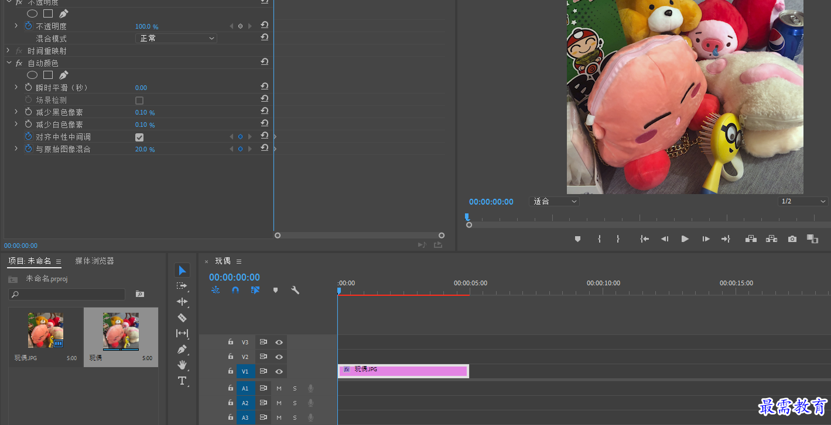Click Go to In point button
Viewport: 831px width, 425px height.
[644, 239]
